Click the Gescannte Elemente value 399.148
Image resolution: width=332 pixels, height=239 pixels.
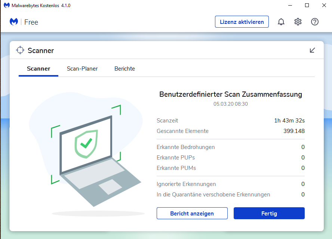point(294,131)
